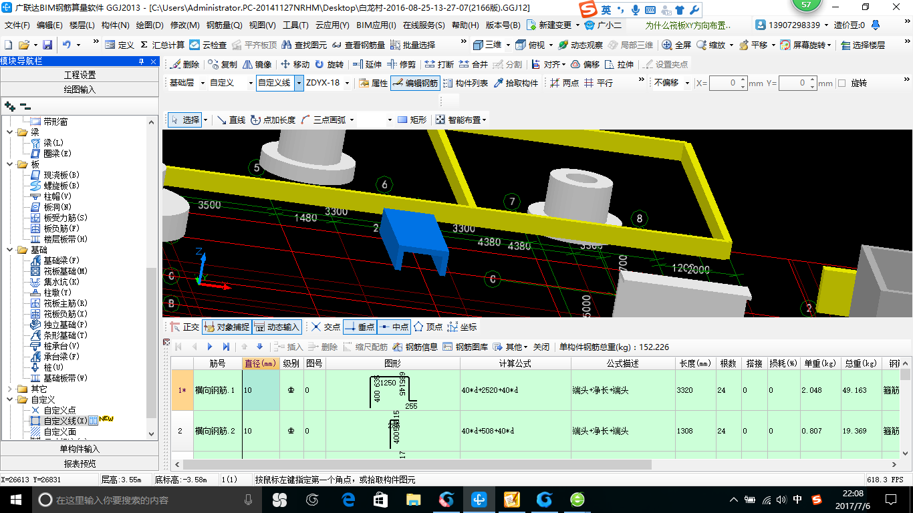This screenshot has height=513, width=913.
Task: Click 关闭 to close rebar editor
Action: tap(541, 347)
